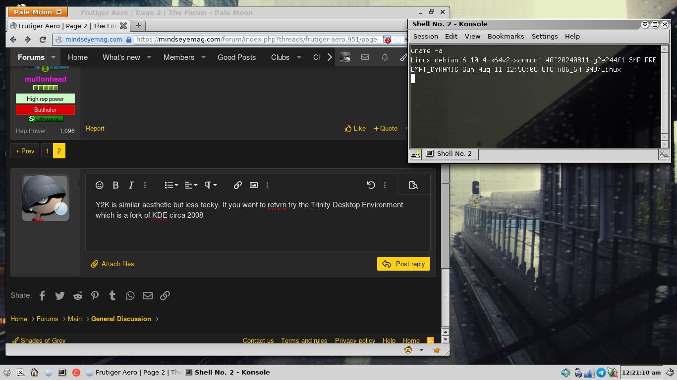This screenshot has width=677, height=380.
Task: Open a new browser tab
Action: click(138, 26)
